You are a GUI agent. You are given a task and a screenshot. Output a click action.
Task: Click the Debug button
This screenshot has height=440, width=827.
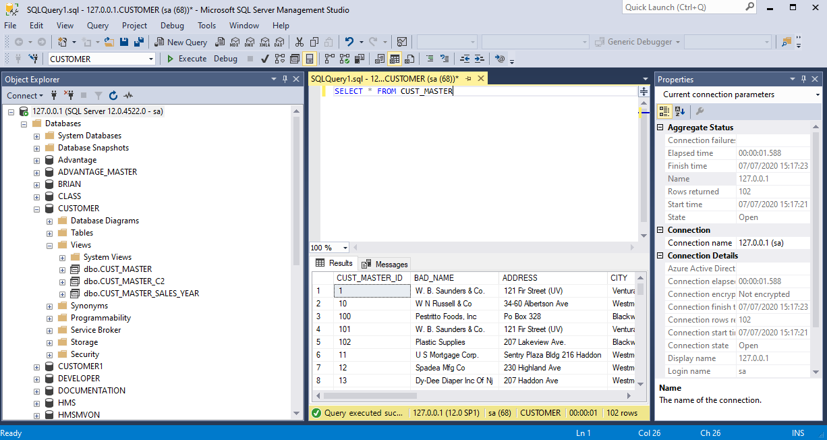226,59
